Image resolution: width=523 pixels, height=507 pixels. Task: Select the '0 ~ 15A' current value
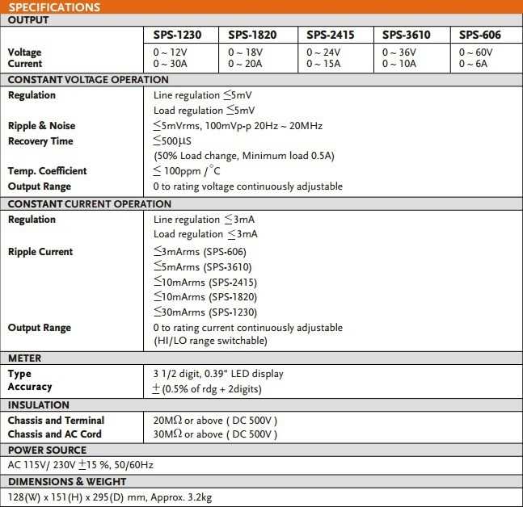pyautogui.click(x=323, y=63)
